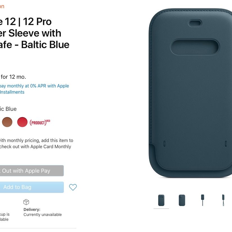
Task: Click the Delivery label text
Action: [32, 210]
